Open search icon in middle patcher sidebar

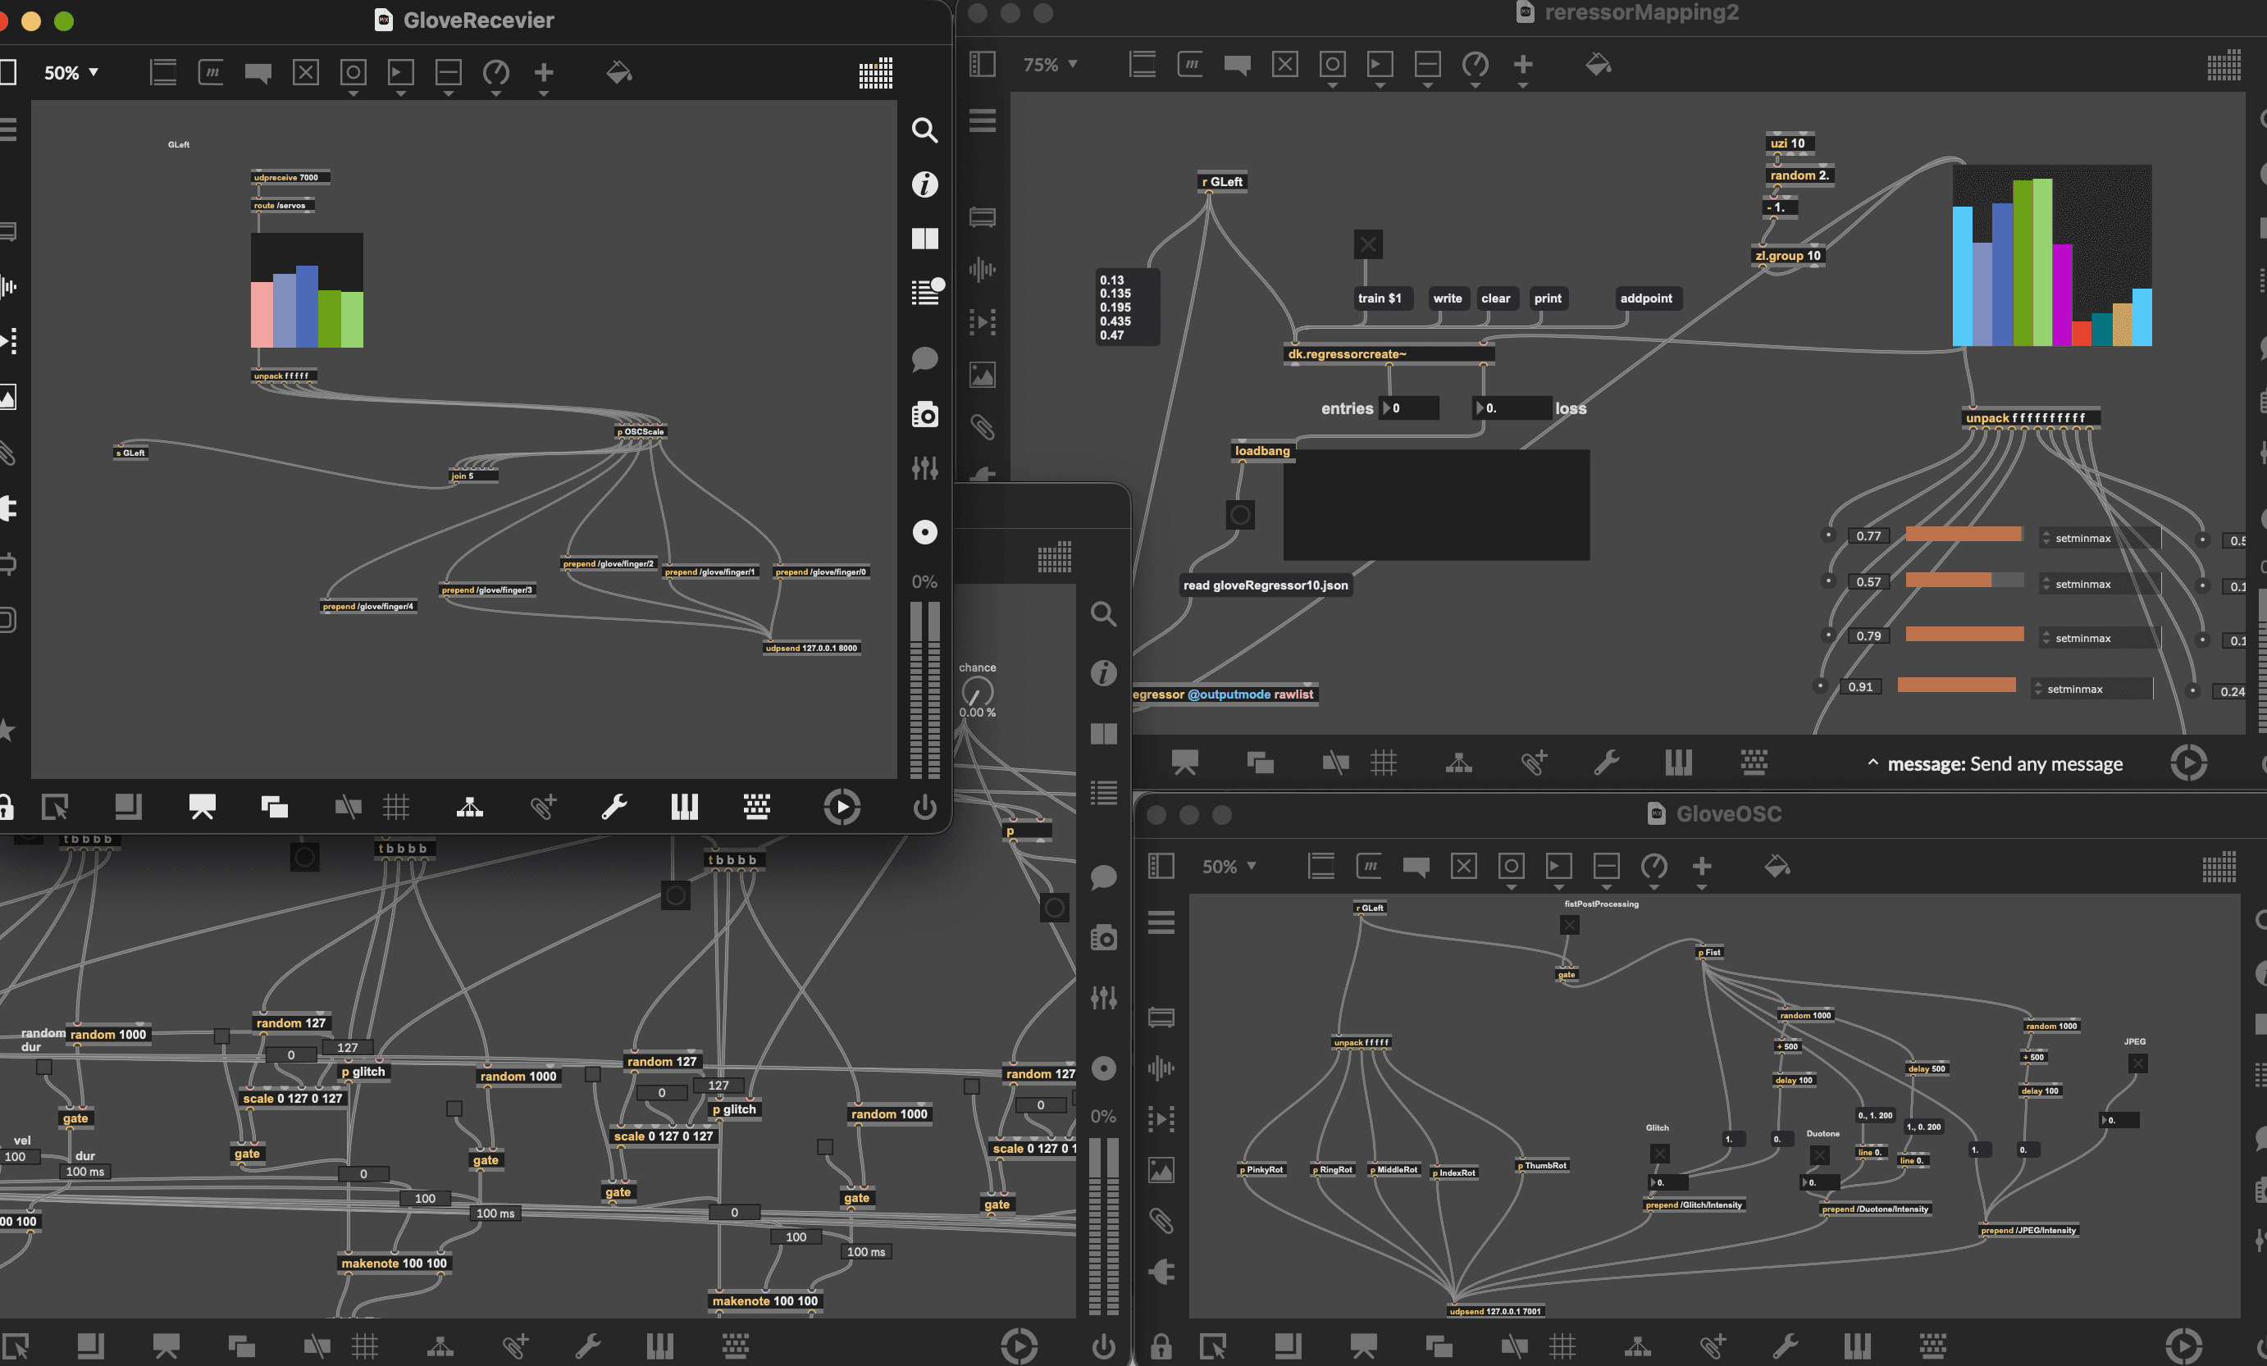tap(1103, 614)
